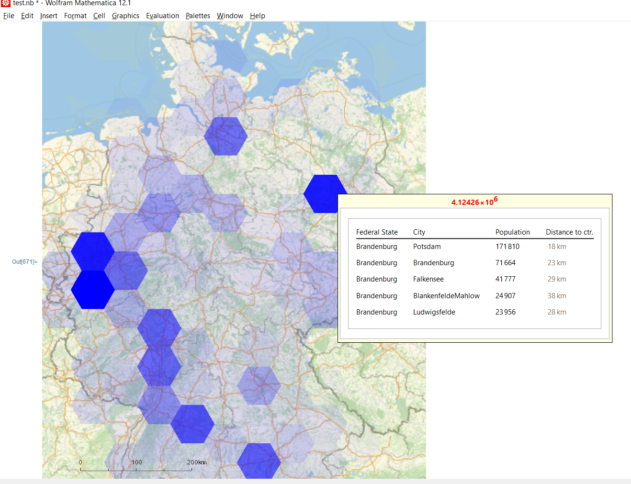This screenshot has height=484, width=631.
Task: Open the Palettes menu
Action: [x=198, y=16]
